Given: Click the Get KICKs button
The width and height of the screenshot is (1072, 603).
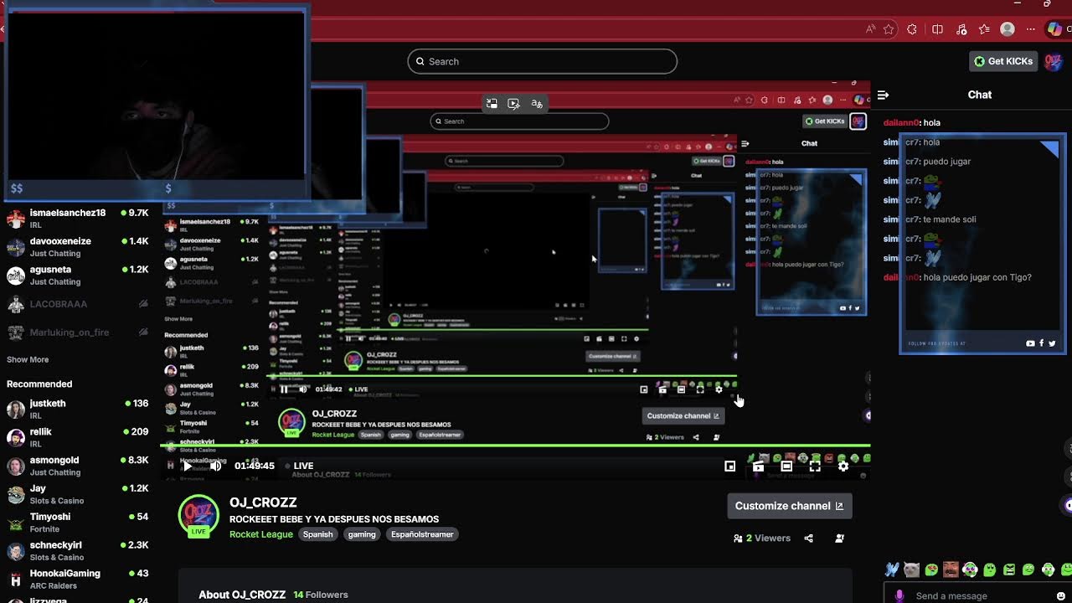Looking at the screenshot, I should 1003,61.
